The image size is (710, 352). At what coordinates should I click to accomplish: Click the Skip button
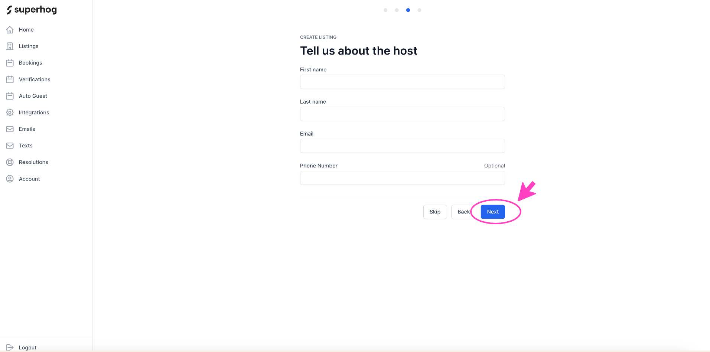tap(435, 212)
